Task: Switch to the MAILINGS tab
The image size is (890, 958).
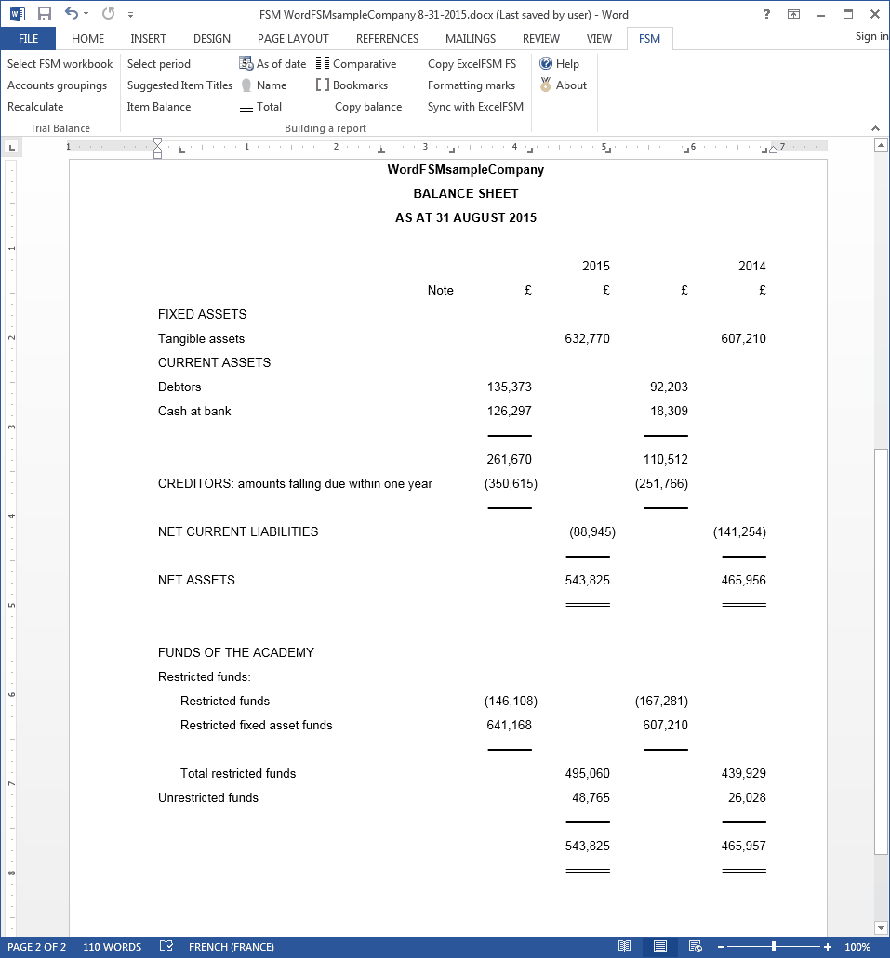Action: click(471, 38)
